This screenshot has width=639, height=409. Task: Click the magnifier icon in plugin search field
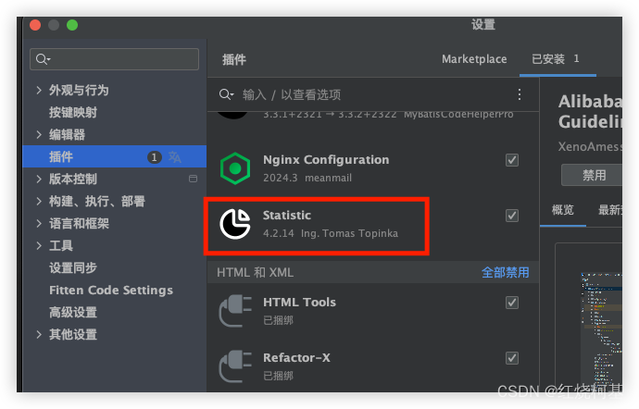pos(226,94)
